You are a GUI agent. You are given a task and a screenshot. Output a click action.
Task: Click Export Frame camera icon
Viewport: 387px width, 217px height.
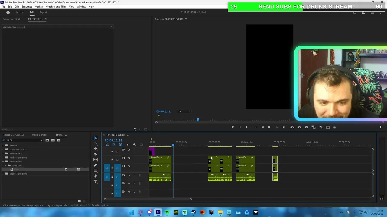pos(306,127)
